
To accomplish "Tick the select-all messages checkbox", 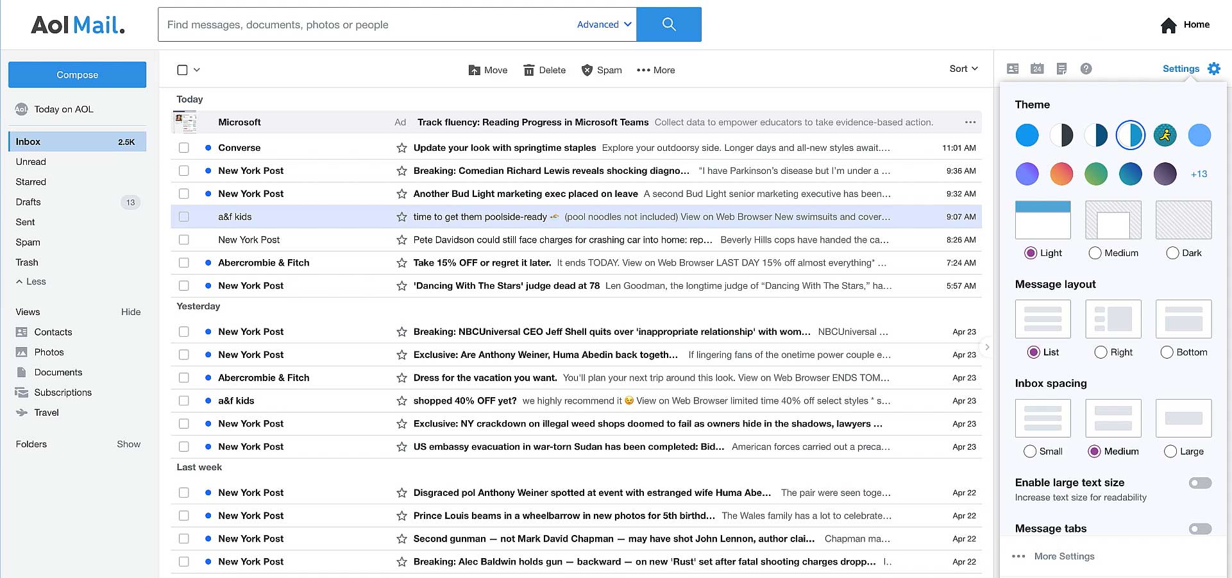I will 182,70.
